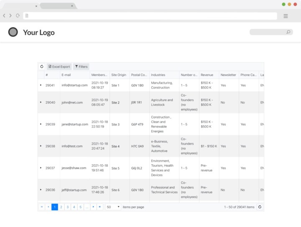301x227 pixels.
Task: Open the Filters button
Action: (81, 66)
